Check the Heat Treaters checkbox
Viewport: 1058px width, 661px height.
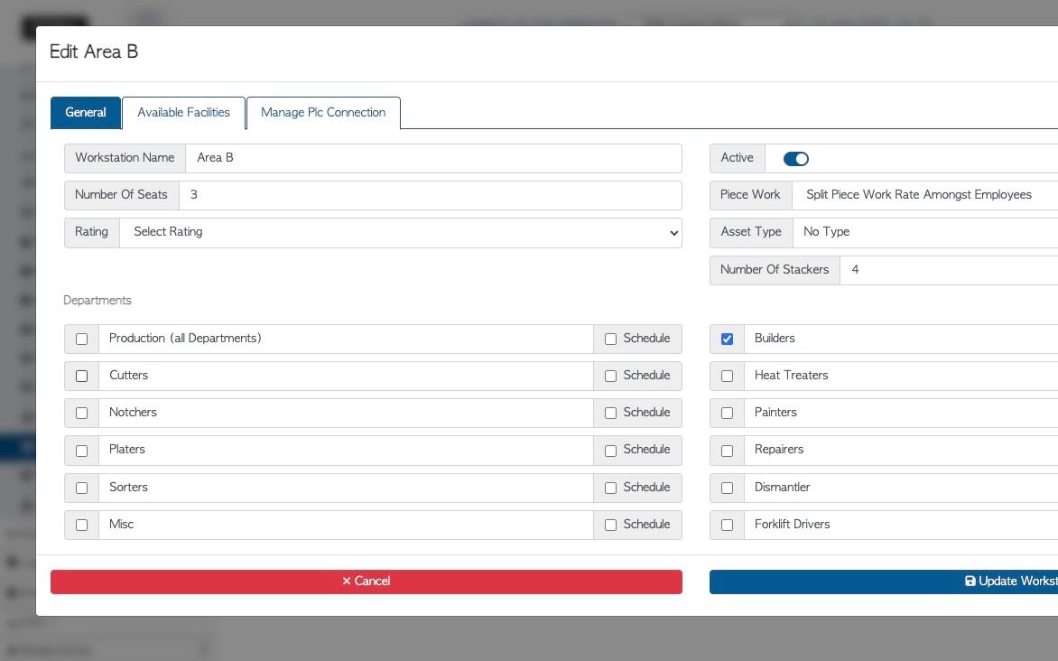coord(727,376)
